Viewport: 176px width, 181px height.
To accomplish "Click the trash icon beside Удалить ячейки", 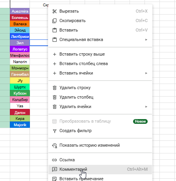I will pos(54,106).
